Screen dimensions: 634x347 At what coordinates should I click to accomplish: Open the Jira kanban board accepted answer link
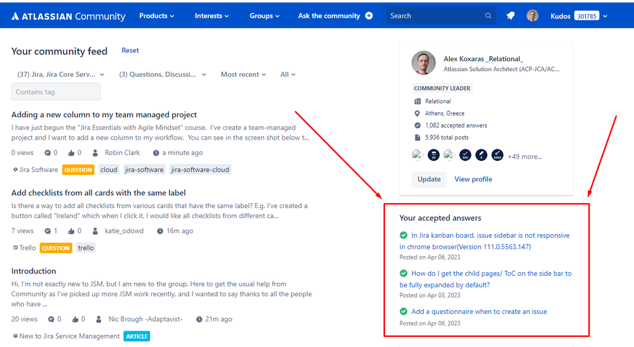coord(485,241)
